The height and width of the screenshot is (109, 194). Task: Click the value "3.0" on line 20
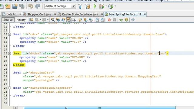pos(76,61)
